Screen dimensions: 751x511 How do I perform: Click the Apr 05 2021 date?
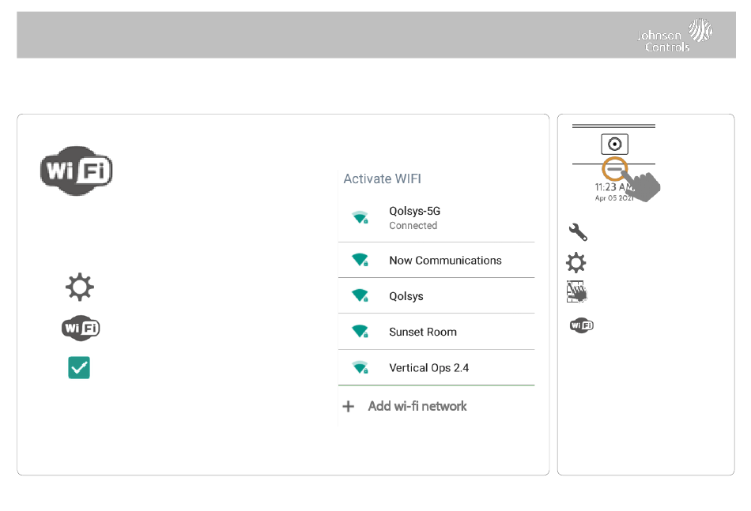coord(614,198)
